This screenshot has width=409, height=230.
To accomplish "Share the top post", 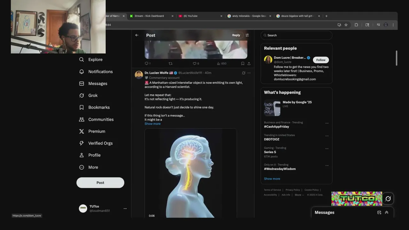I will coord(249,64).
